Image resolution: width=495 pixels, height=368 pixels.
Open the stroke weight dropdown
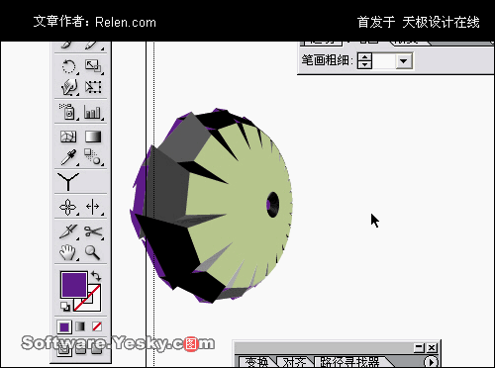point(404,60)
